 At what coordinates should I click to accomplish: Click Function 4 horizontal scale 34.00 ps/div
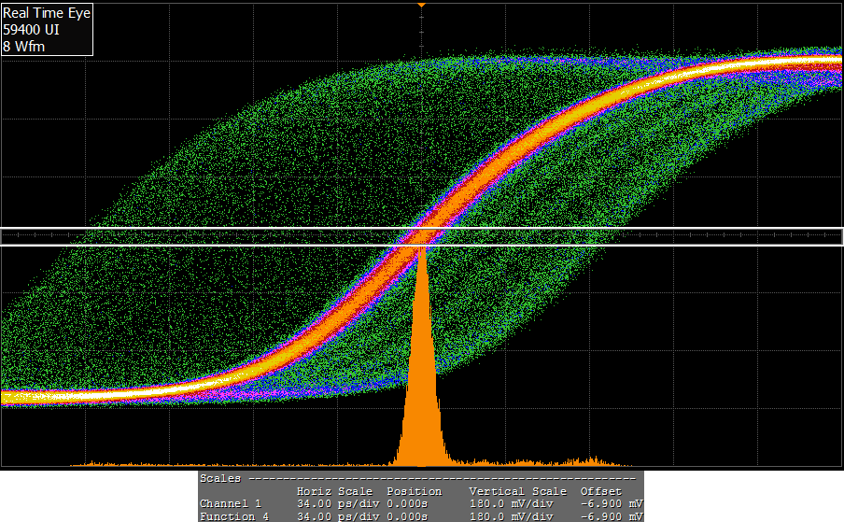[x=334, y=516]
